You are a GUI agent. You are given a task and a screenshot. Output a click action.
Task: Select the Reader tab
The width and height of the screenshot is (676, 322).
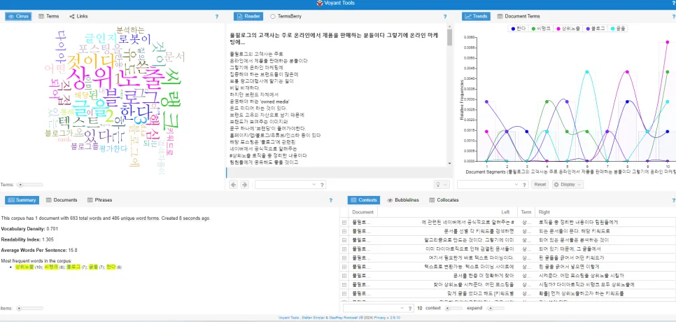248,16
